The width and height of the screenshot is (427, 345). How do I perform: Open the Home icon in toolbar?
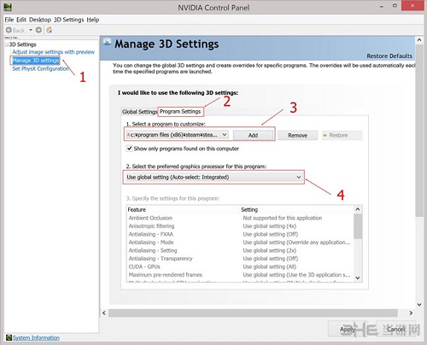pos(50,30)
